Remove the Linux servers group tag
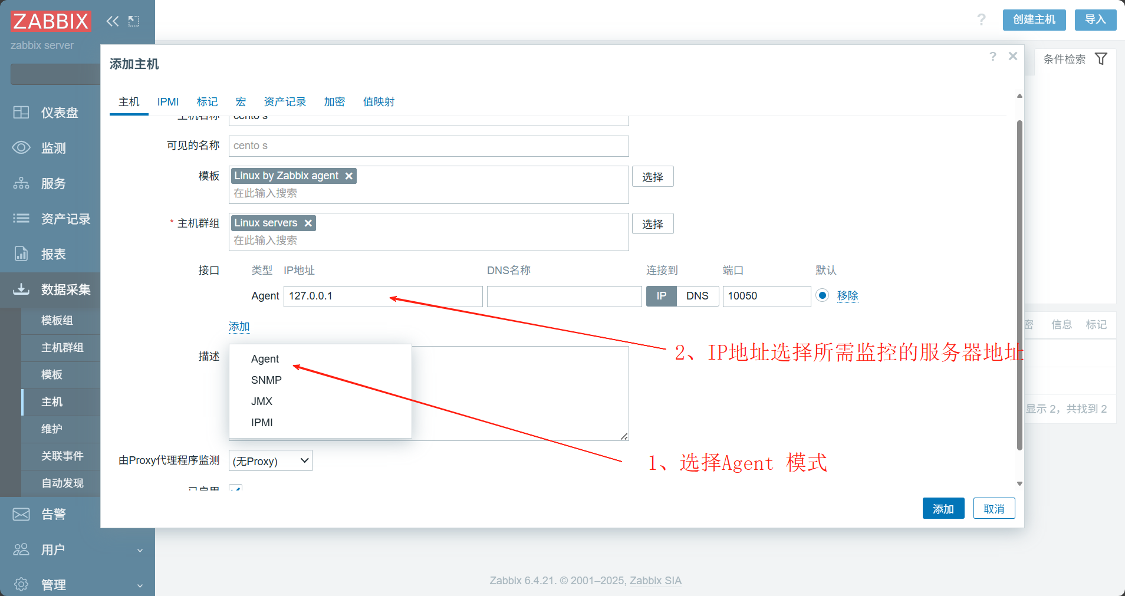This screenshot has width=1125, height=596. pos(308,223)
